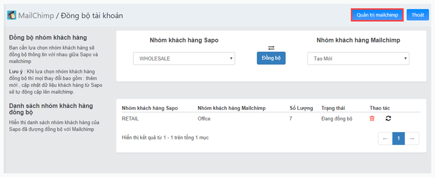Click the Office cell in the table
Image resolution: width=435 pixels, height=177 pixels.
(204, 119)
